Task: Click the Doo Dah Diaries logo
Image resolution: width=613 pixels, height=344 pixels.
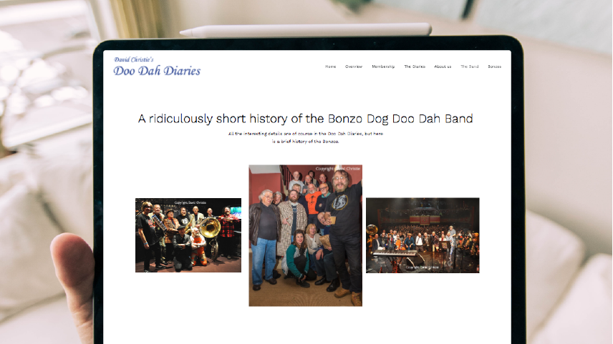Action: click(x=157, y=71)
